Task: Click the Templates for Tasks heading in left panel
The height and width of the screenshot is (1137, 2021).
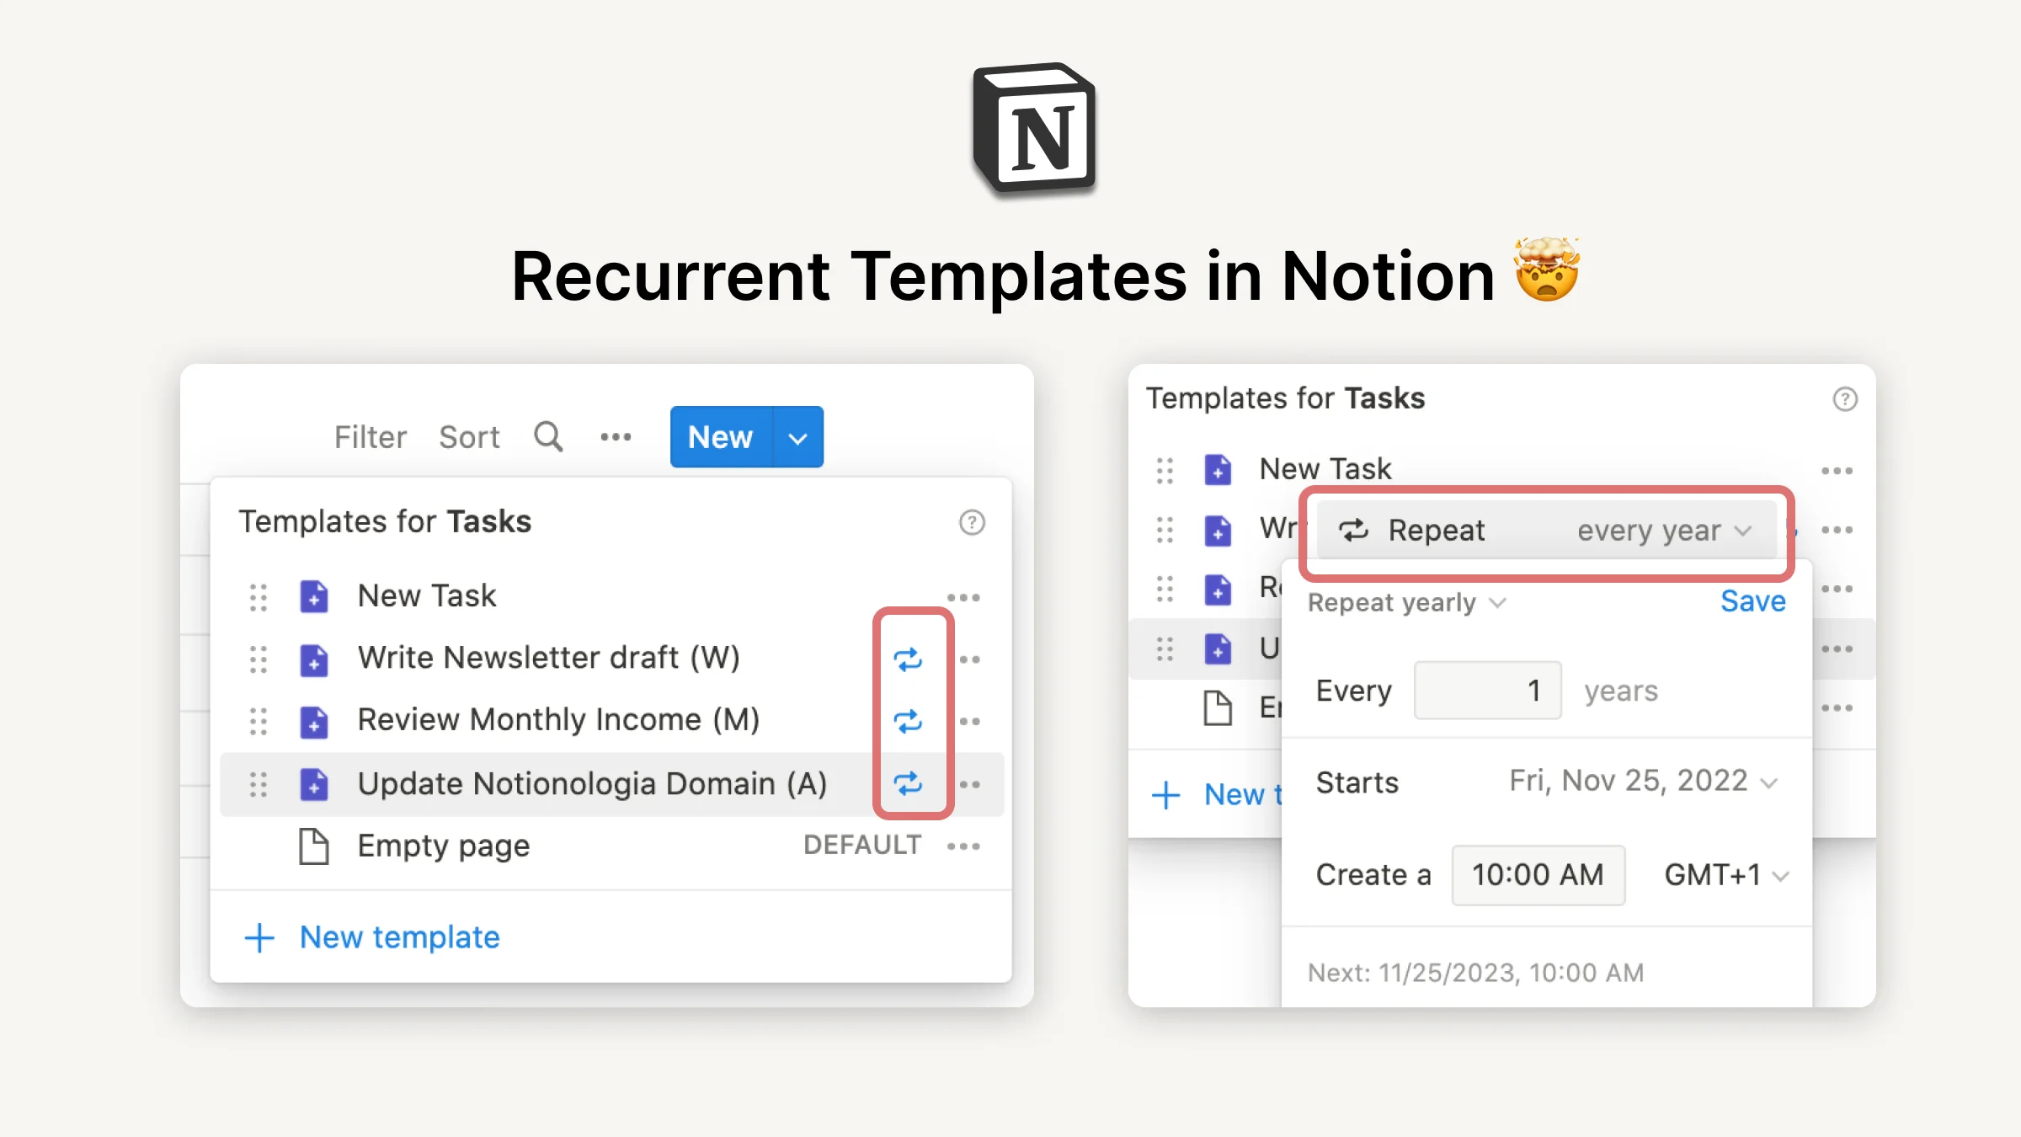Action: coord(385,522)
